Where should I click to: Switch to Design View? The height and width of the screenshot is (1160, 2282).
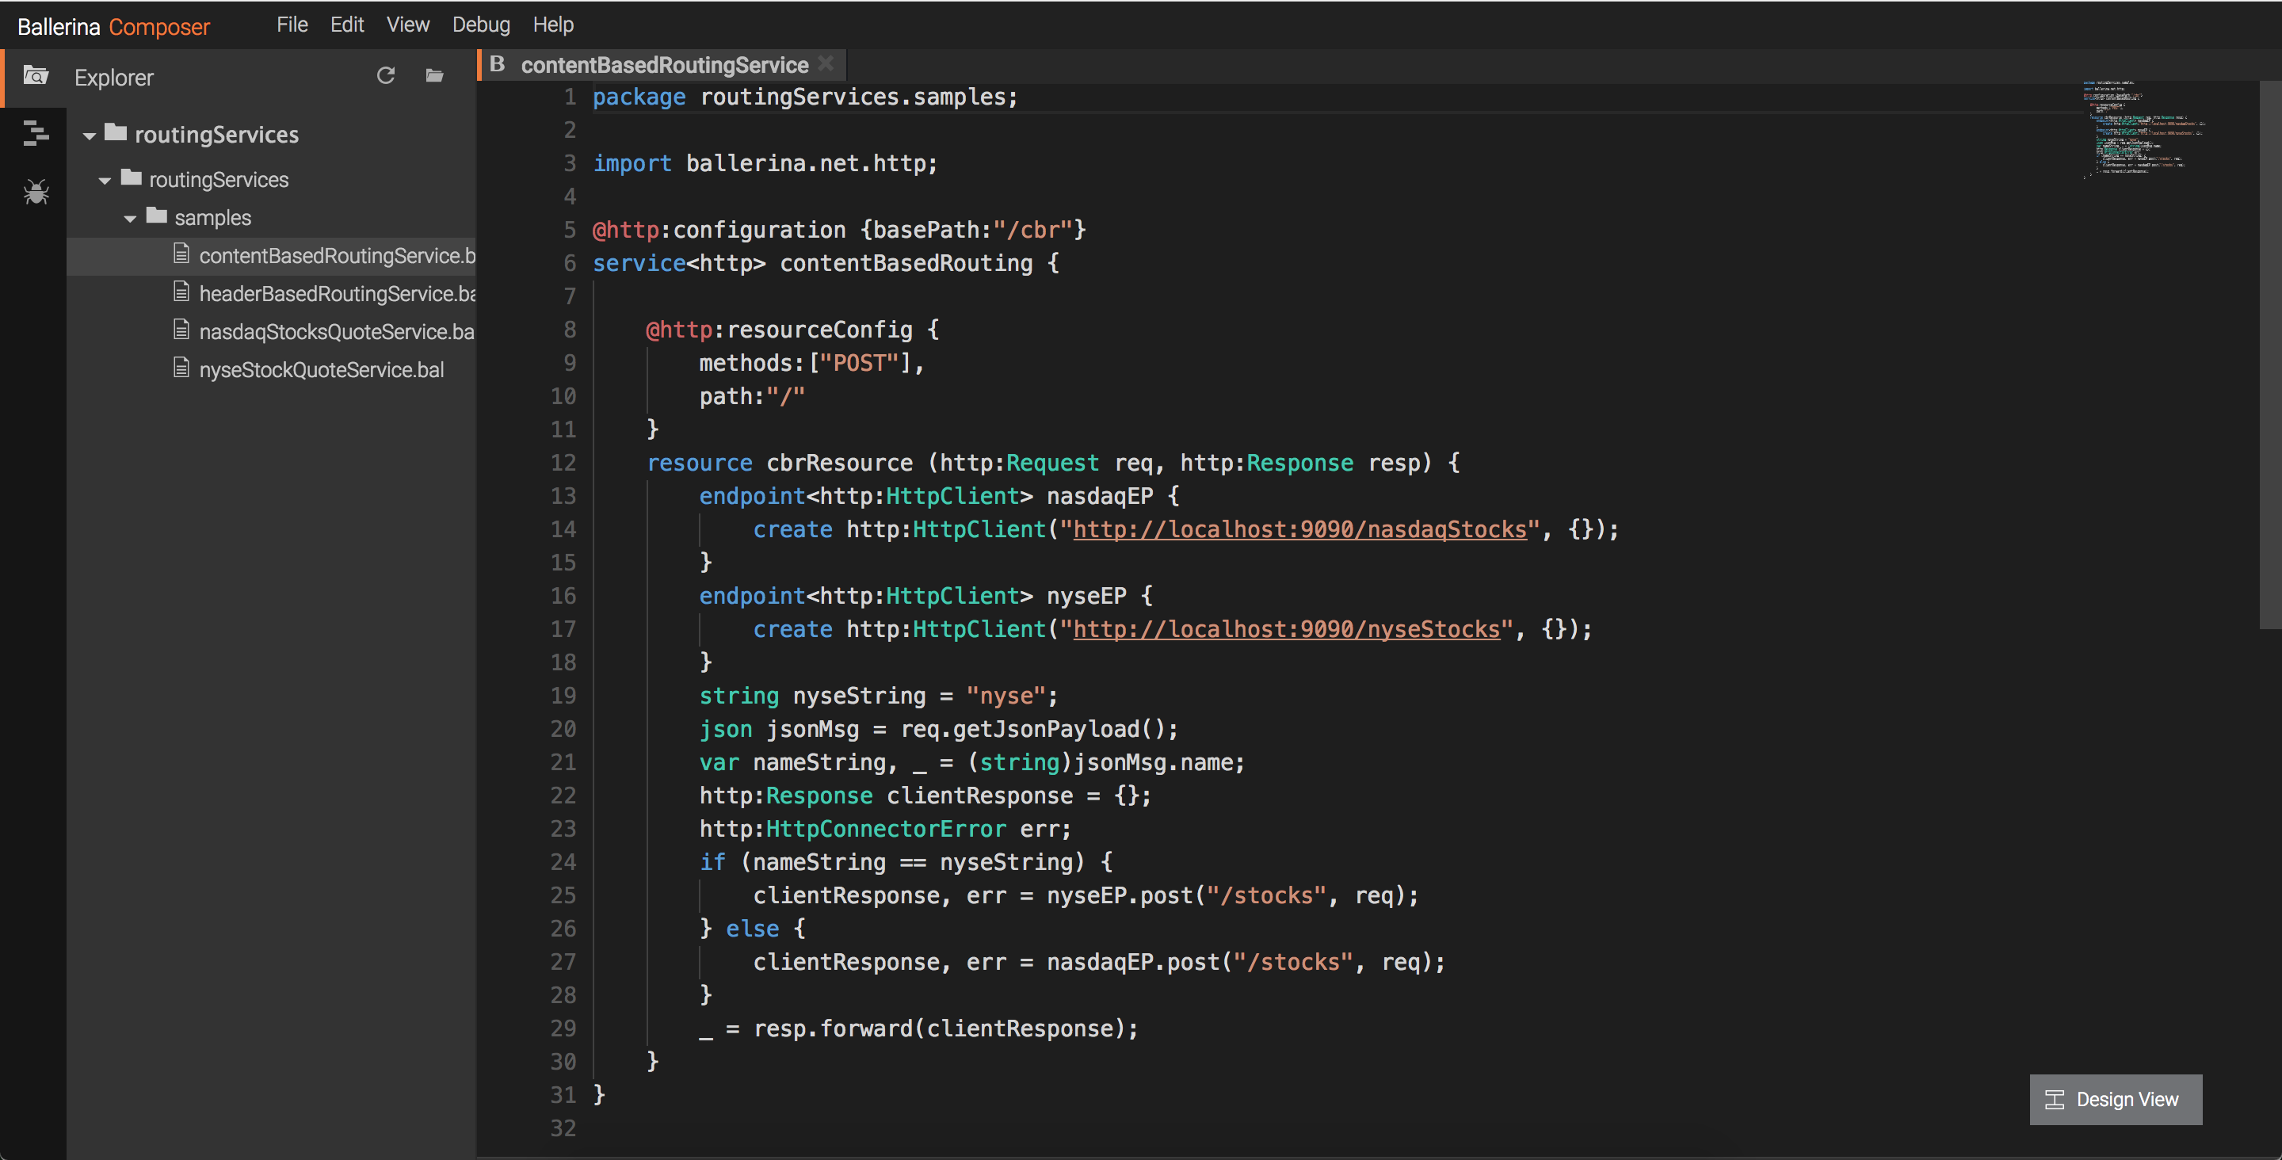2125,1100
